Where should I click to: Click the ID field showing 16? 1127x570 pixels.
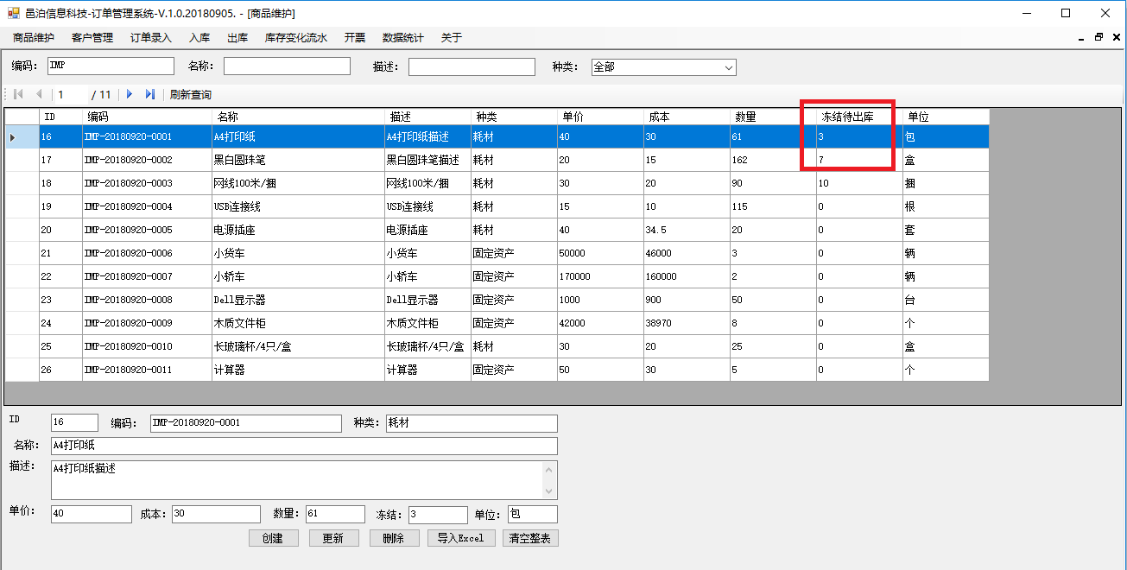pyautogui.click(x=74, y=422)
